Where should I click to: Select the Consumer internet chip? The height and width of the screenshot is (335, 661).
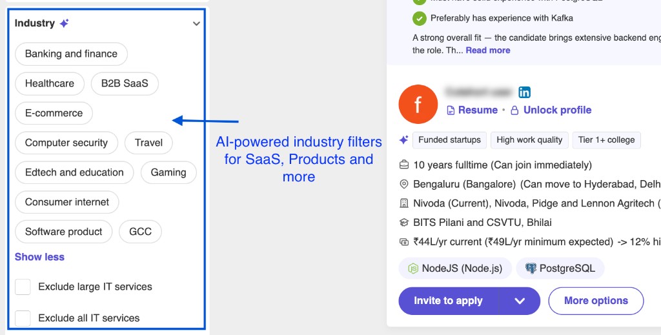pos(67,202)
